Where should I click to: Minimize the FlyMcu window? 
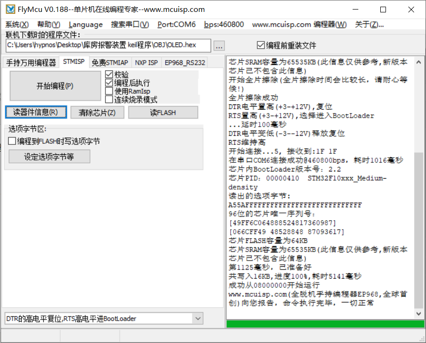pyautogui.click(x=355, y=10)
